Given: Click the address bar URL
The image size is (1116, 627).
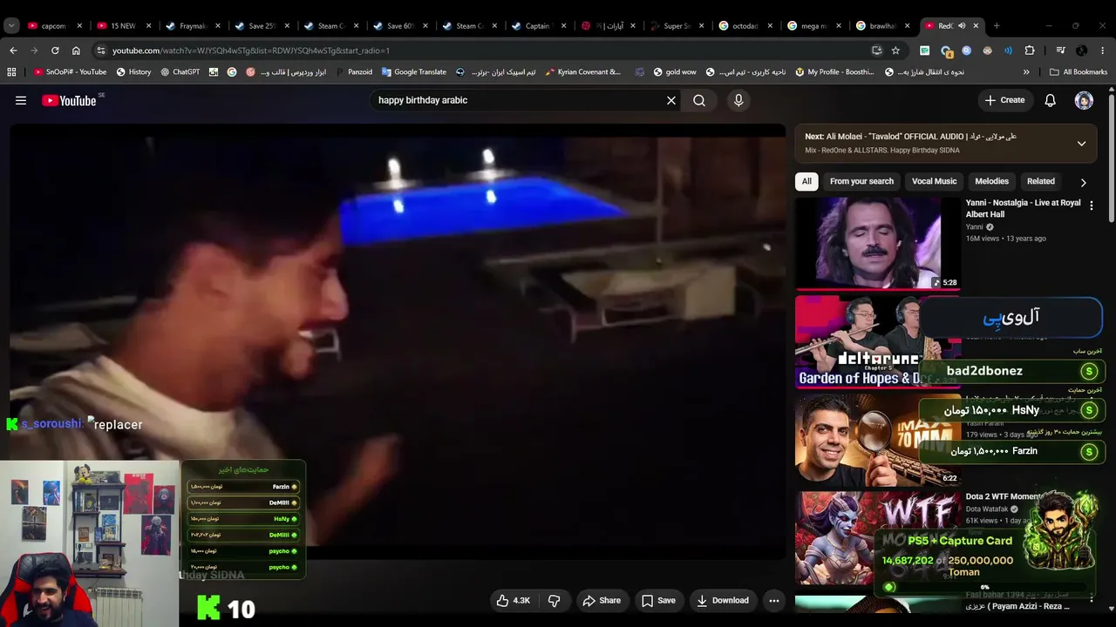Looking at the screenshot, I should click(251, 51).
